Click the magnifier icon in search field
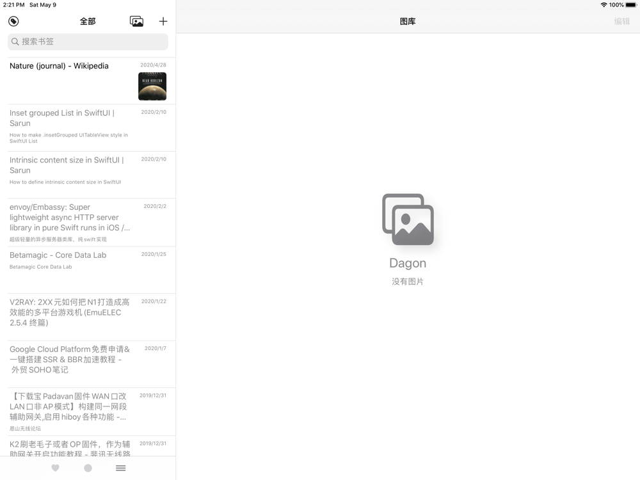This screenshot has width=640, height=480. [15, 42]
